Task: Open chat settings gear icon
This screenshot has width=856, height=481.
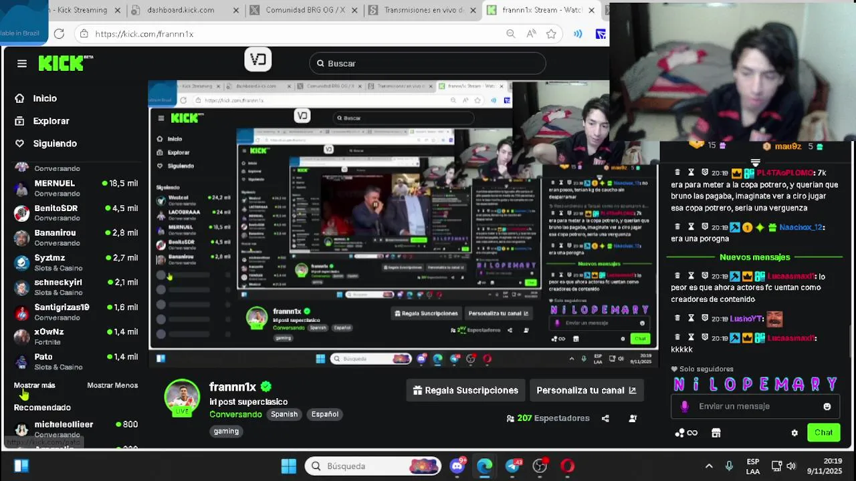Action: pyautogui.click(x=794, y=433)
